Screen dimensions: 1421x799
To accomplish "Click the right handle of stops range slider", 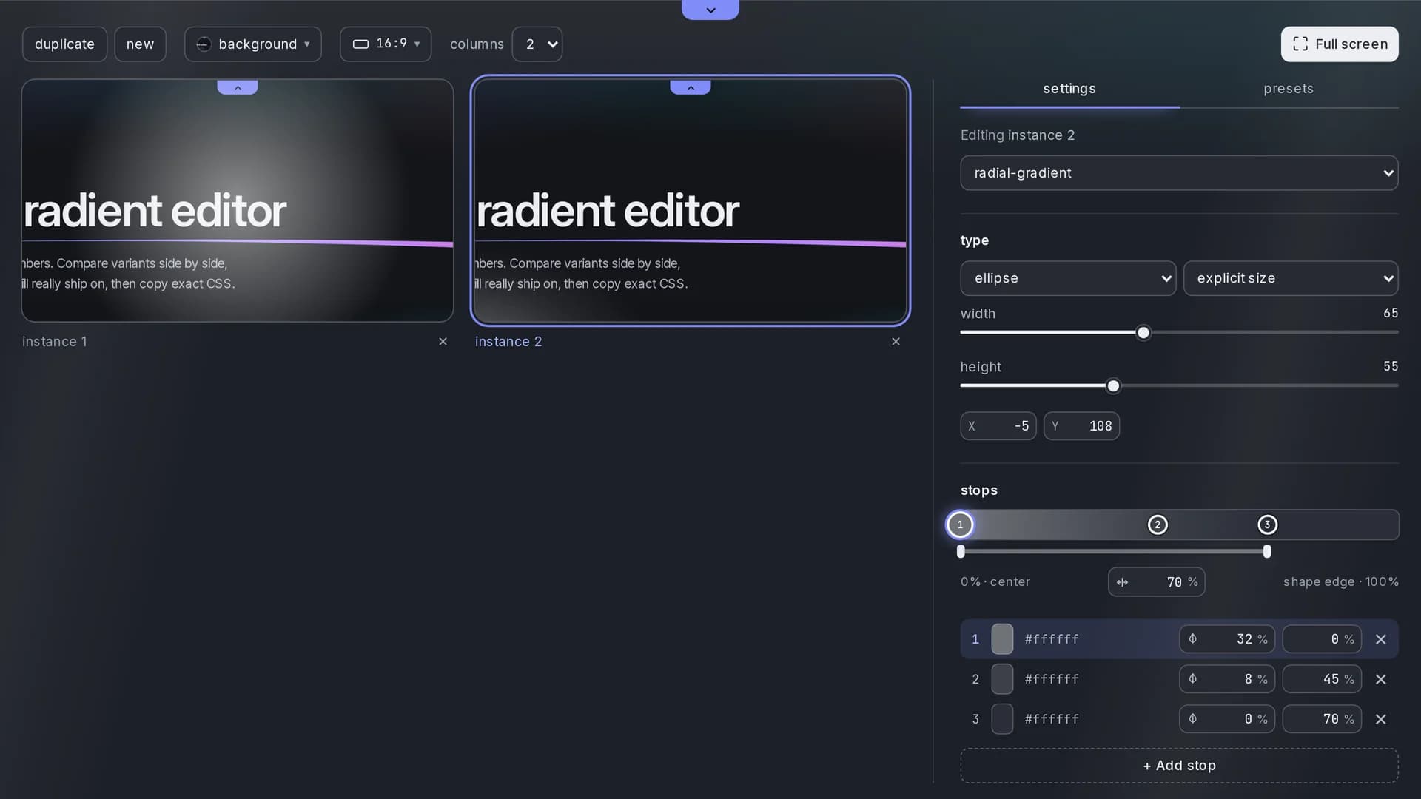I will coord(1267,551).
